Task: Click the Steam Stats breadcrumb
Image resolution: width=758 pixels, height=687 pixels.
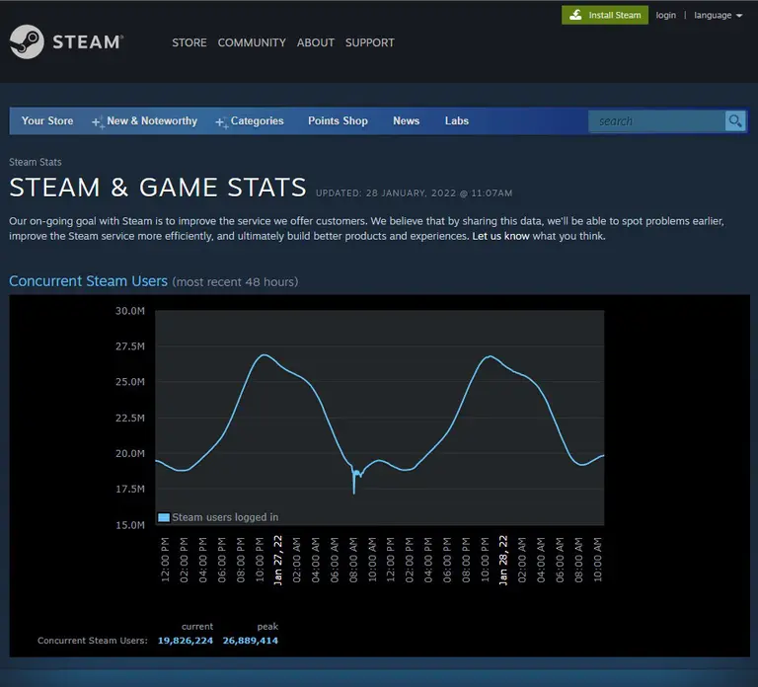Action: [x=36, y=162]
